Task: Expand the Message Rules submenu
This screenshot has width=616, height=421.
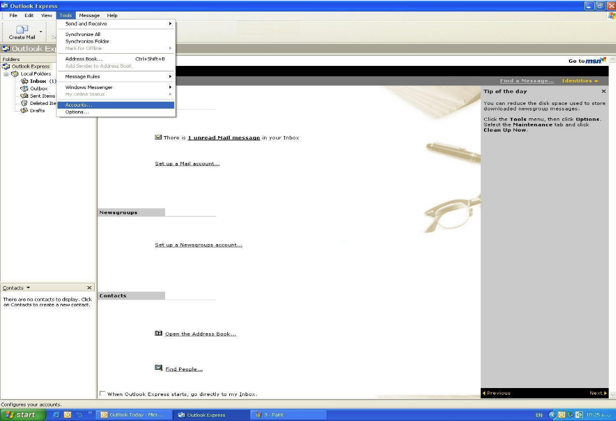Action: (116, 76)
